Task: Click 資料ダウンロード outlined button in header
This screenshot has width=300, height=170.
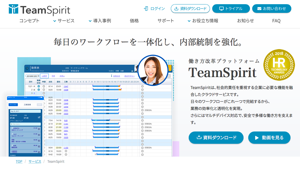Action: (x=190, y=9)
